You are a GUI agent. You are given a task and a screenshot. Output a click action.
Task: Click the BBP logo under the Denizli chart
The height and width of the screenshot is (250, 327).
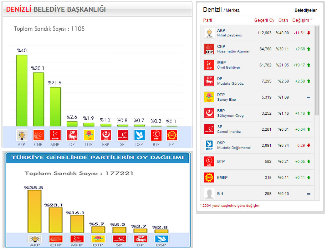click(x=106, y=135)
